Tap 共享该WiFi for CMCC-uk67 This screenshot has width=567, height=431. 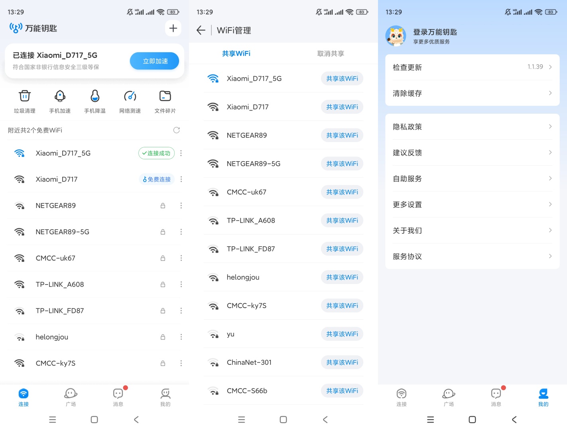coord(342,192)
